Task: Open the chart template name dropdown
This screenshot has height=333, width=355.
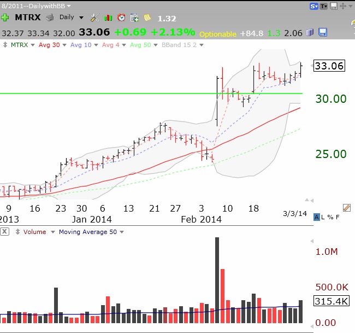Action: (x=69, y=6)
